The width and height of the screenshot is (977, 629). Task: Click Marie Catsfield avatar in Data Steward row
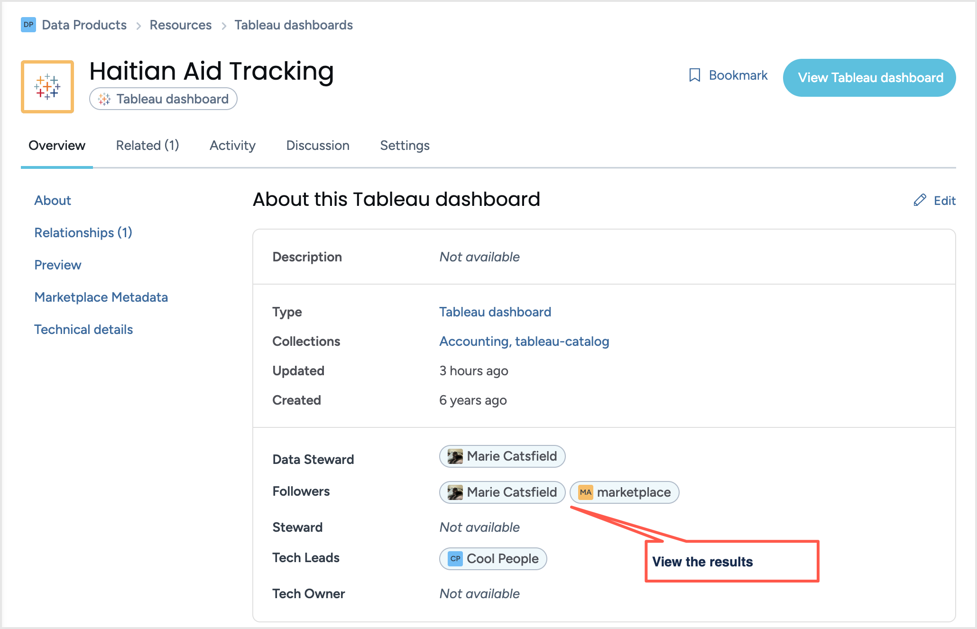pyautogui.click(x=455, y=456)
